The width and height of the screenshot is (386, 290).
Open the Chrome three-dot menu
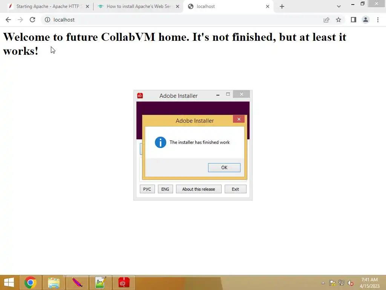(378, 20)
